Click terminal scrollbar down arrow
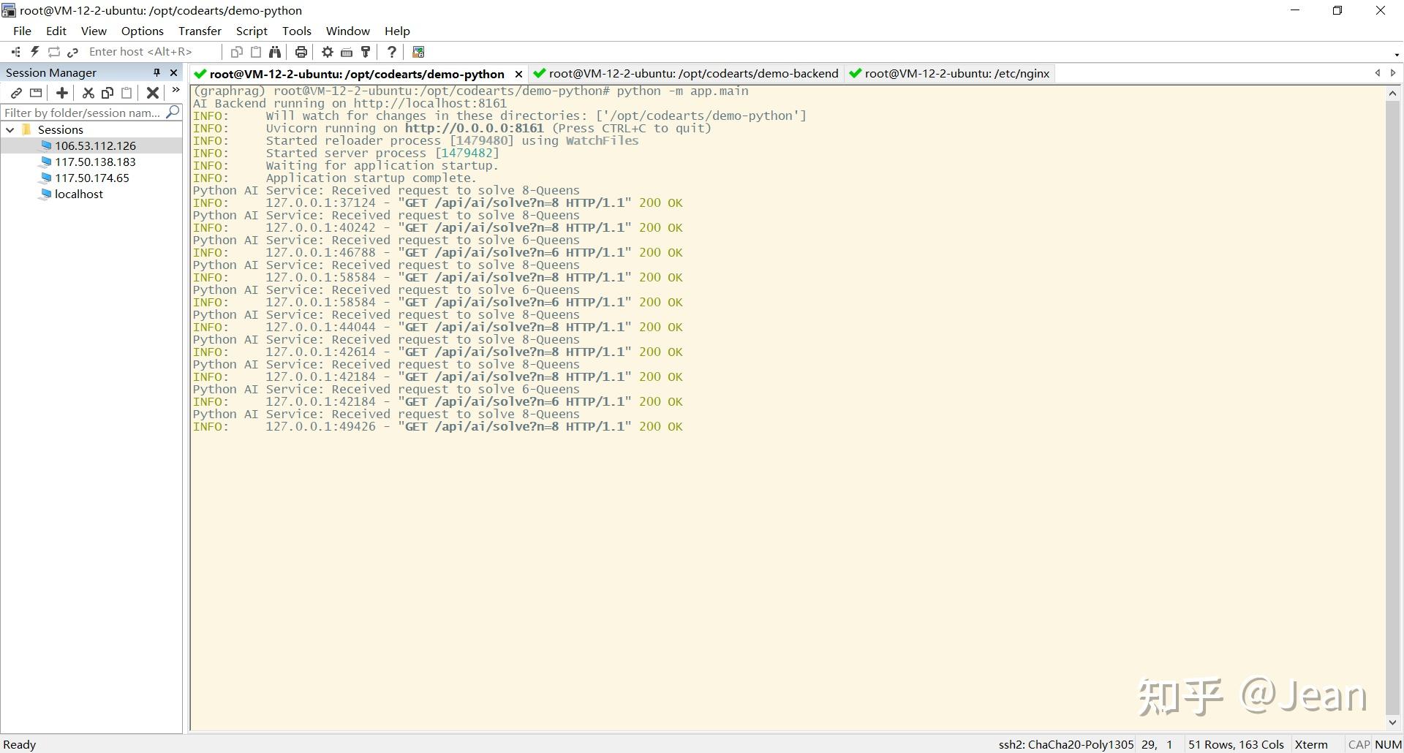Screen dimensions: 1404x753 (1392, 722)
